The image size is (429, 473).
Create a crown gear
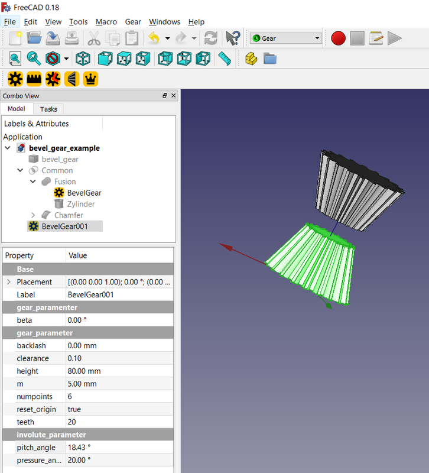point(90,79)
